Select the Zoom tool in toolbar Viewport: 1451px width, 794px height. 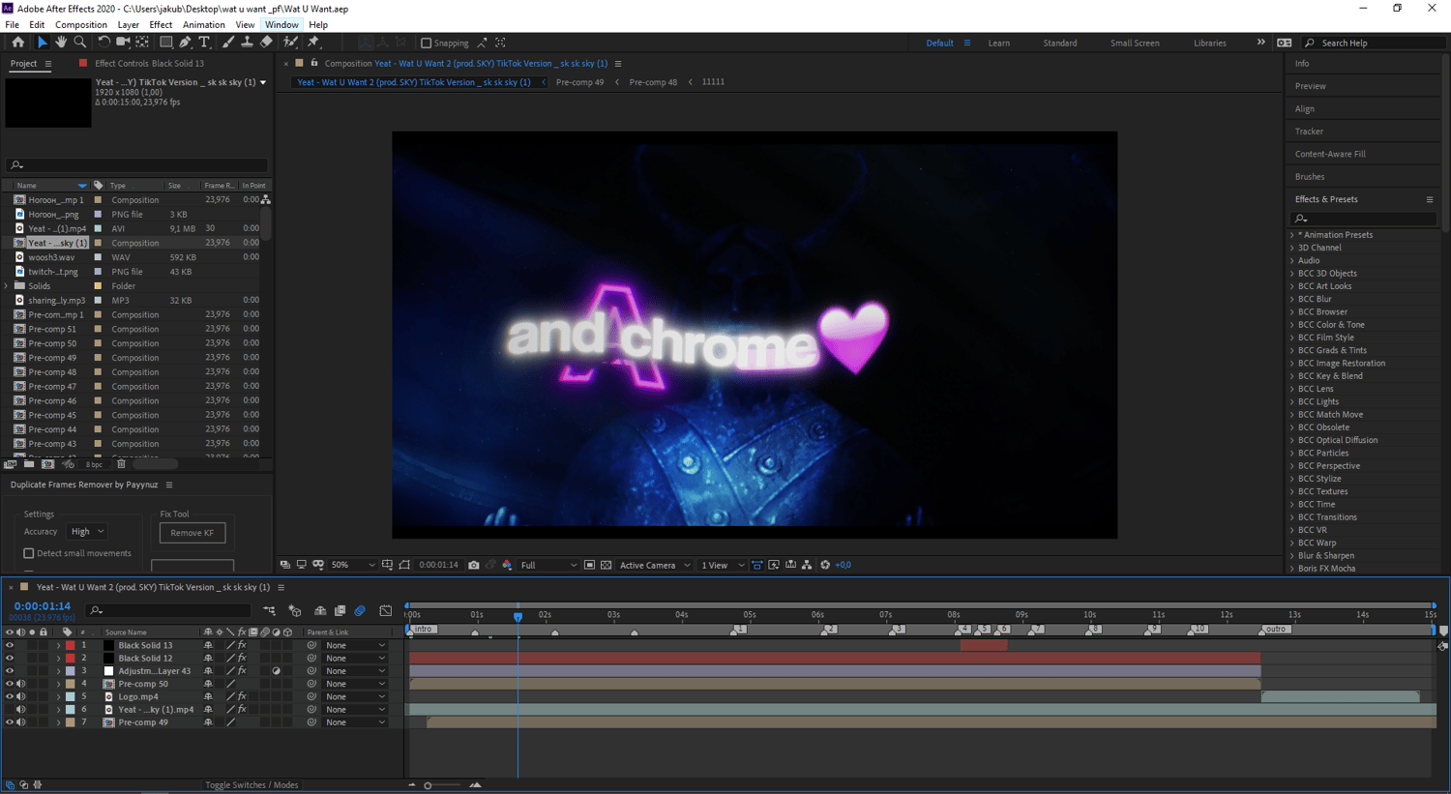(x=80, y=43)
